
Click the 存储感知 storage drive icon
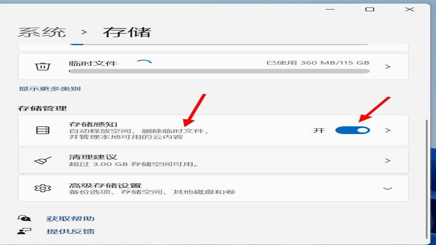43,130
